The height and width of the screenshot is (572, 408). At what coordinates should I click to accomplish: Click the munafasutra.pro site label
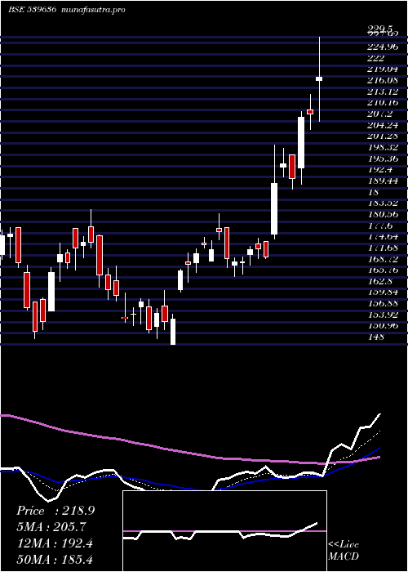(x=94, y=10)
